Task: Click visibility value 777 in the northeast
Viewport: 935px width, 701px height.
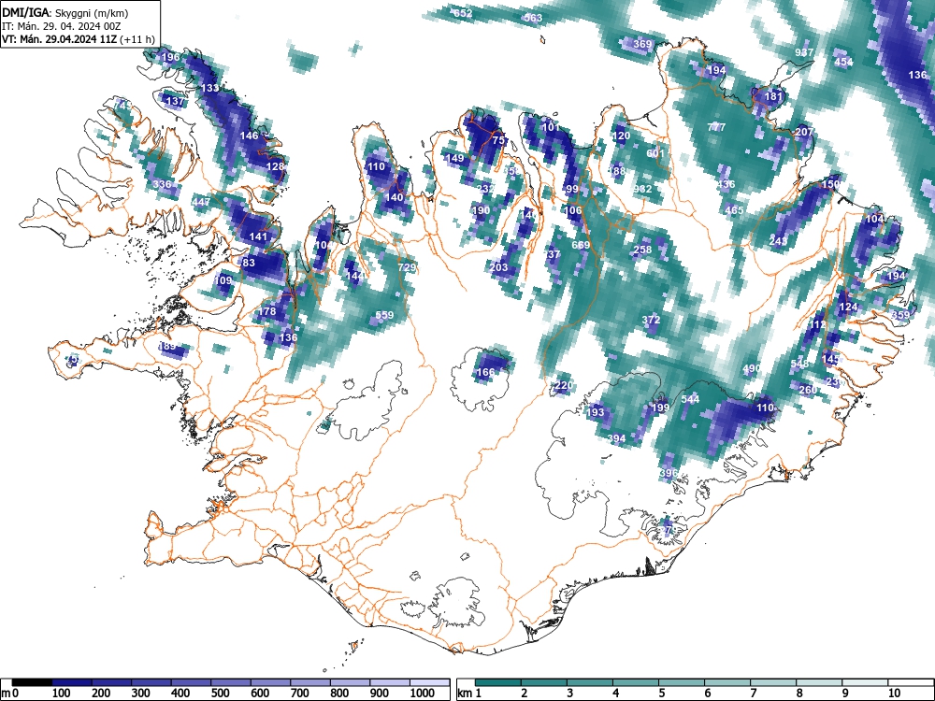Action: click(716, 127)
